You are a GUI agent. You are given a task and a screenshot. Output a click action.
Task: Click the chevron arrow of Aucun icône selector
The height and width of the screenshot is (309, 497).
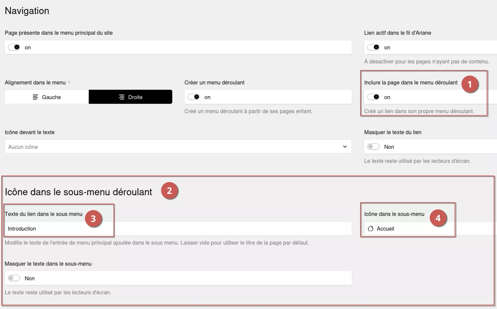click(345, 147)
